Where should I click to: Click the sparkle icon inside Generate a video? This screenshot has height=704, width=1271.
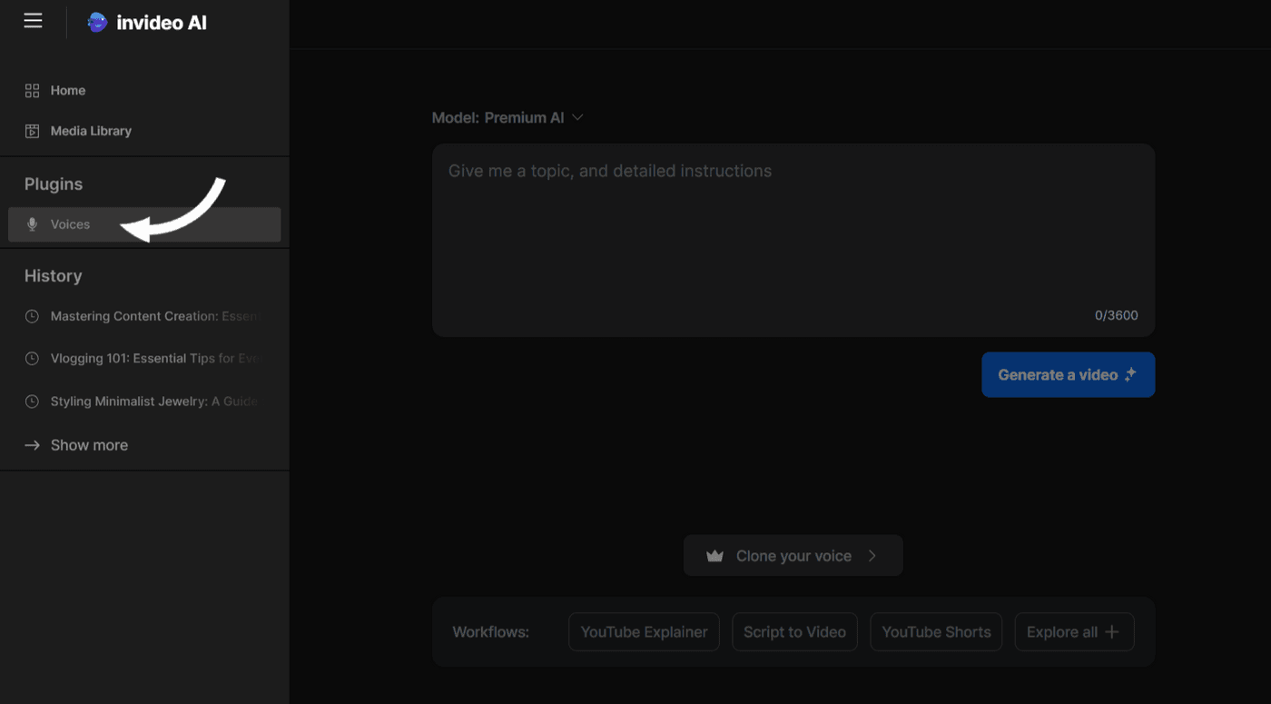pyautogui.click(x=1131, y=374)
